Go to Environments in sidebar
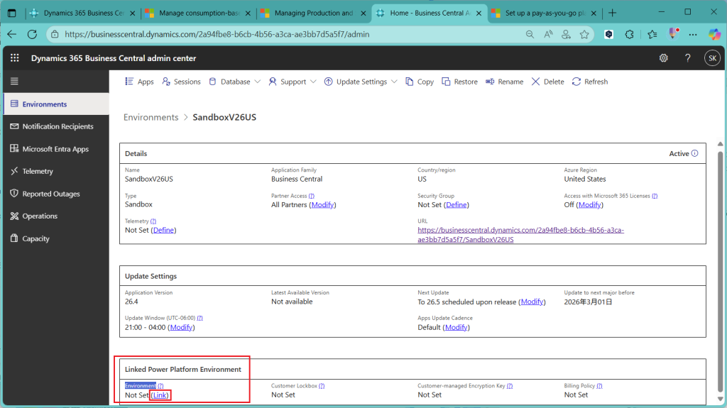The image size is (727, 408). 56,104
